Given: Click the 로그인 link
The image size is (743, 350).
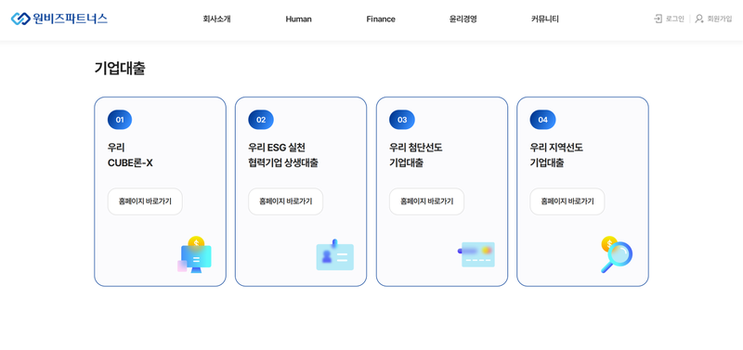Looking at the screenshot, I should 675,19.
